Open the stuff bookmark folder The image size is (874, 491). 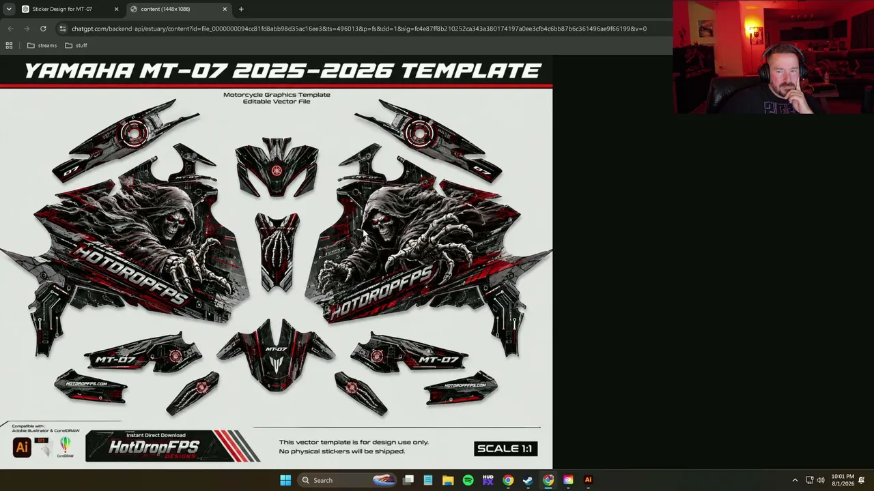76,46
